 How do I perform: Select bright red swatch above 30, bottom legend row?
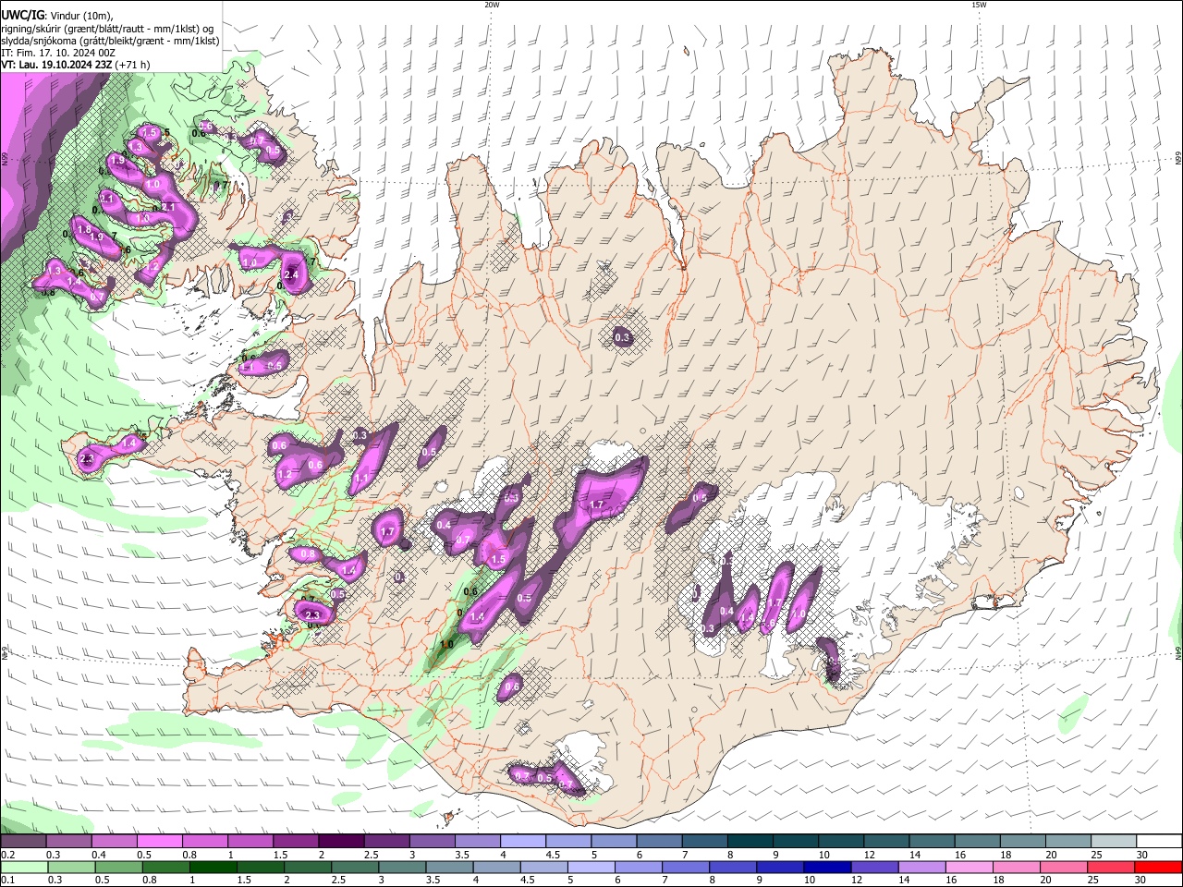pos(1159,867)
